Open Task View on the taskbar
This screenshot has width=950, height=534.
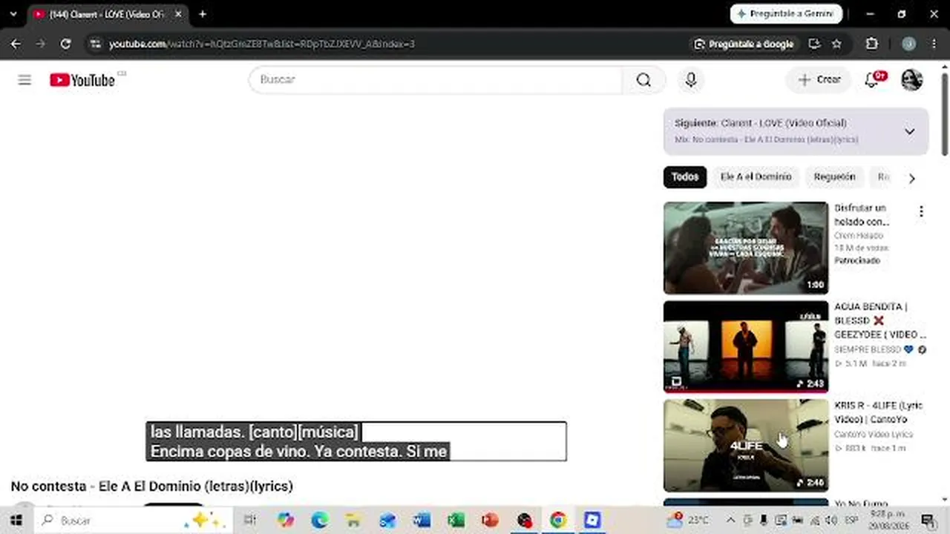point(250,521)
